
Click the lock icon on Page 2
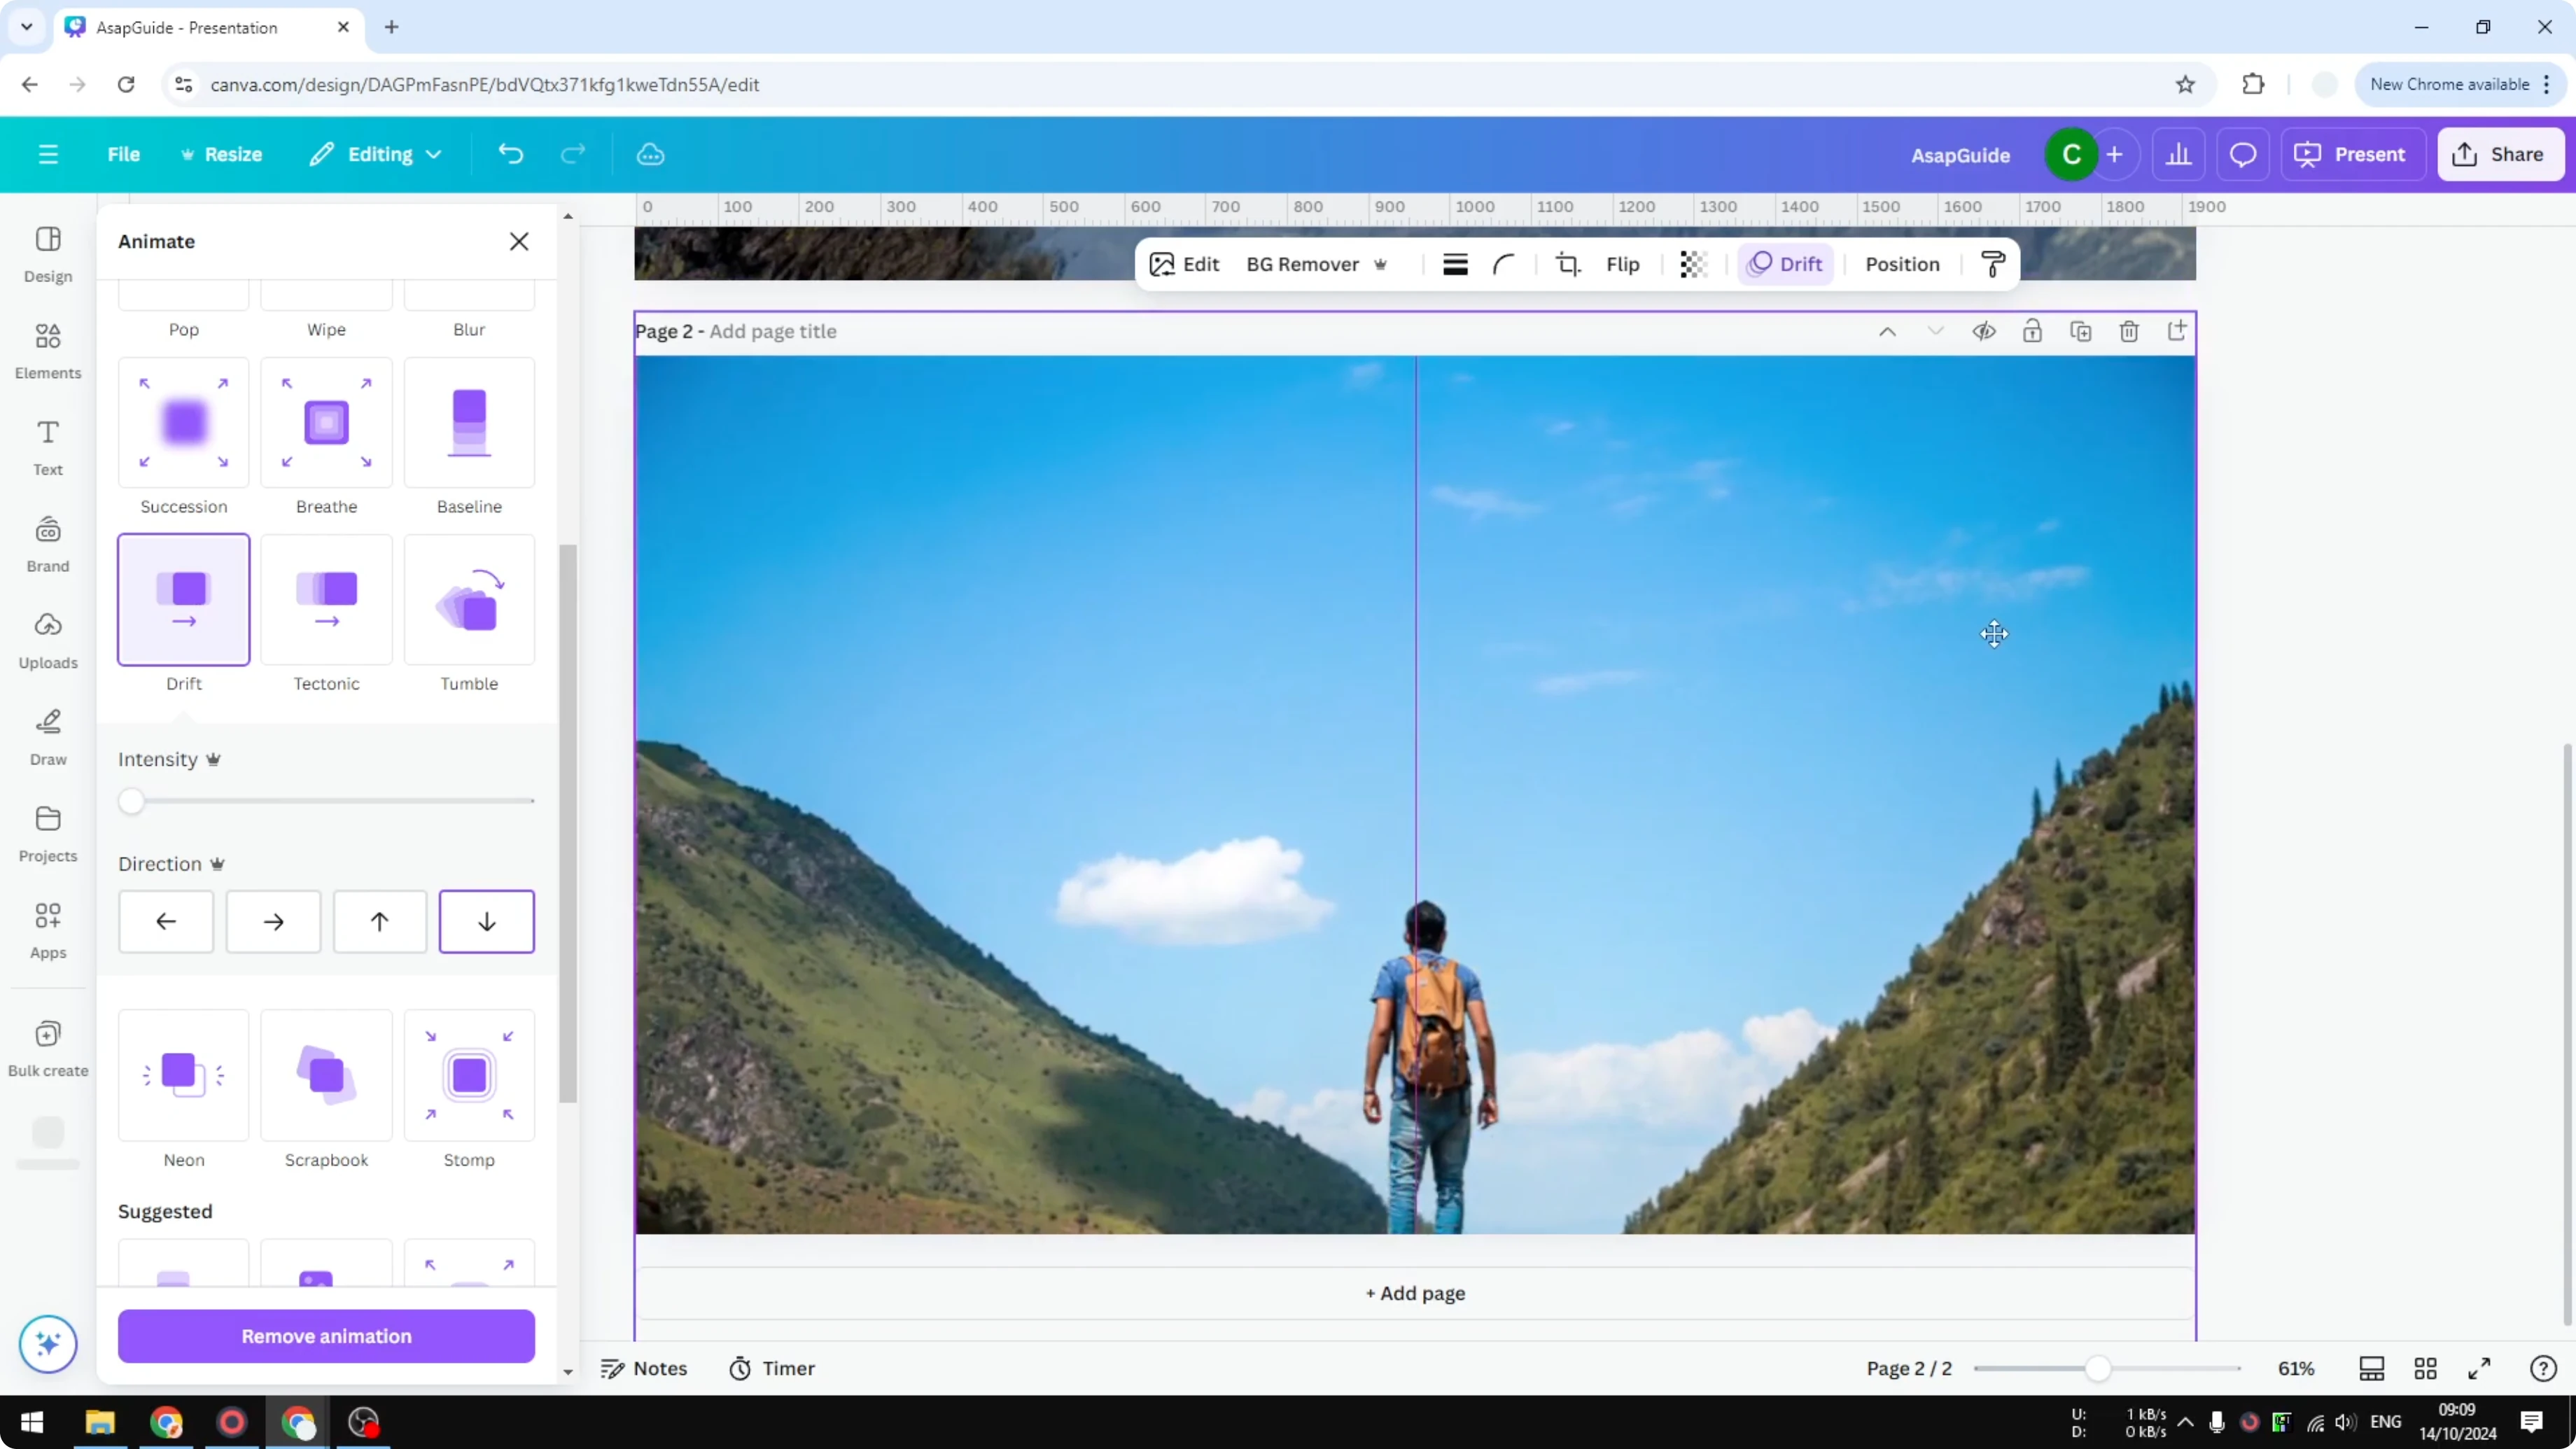coord(2033,331)
